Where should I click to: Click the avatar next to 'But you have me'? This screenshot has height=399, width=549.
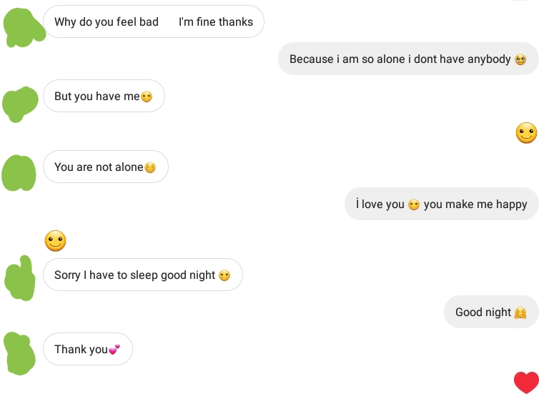coord(20,104)
